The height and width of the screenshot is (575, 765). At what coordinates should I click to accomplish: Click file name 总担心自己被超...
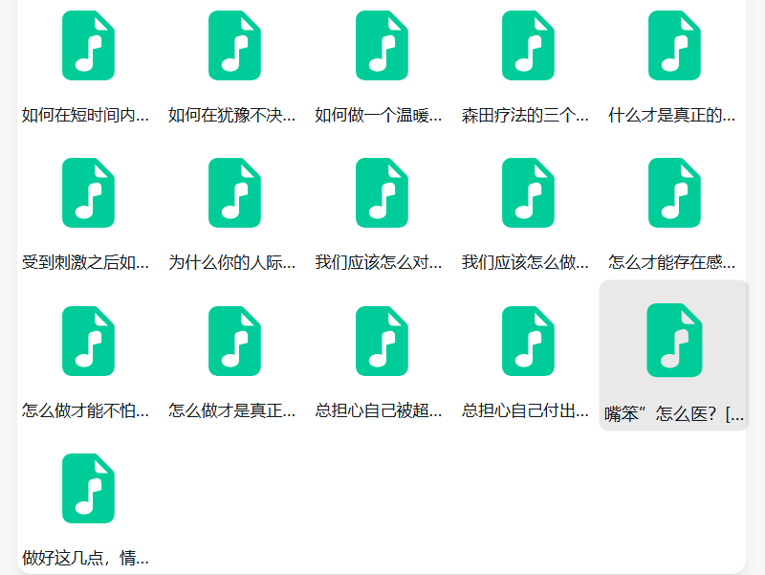click(379, 410)
